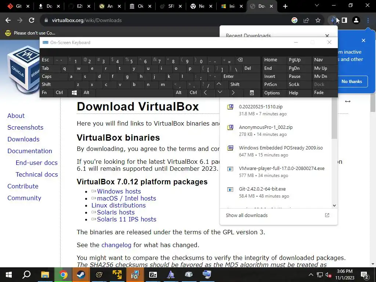This screenshot has width=376, height=282.
Task: Click the muted volume tray icon
Action: click(328, 275)
